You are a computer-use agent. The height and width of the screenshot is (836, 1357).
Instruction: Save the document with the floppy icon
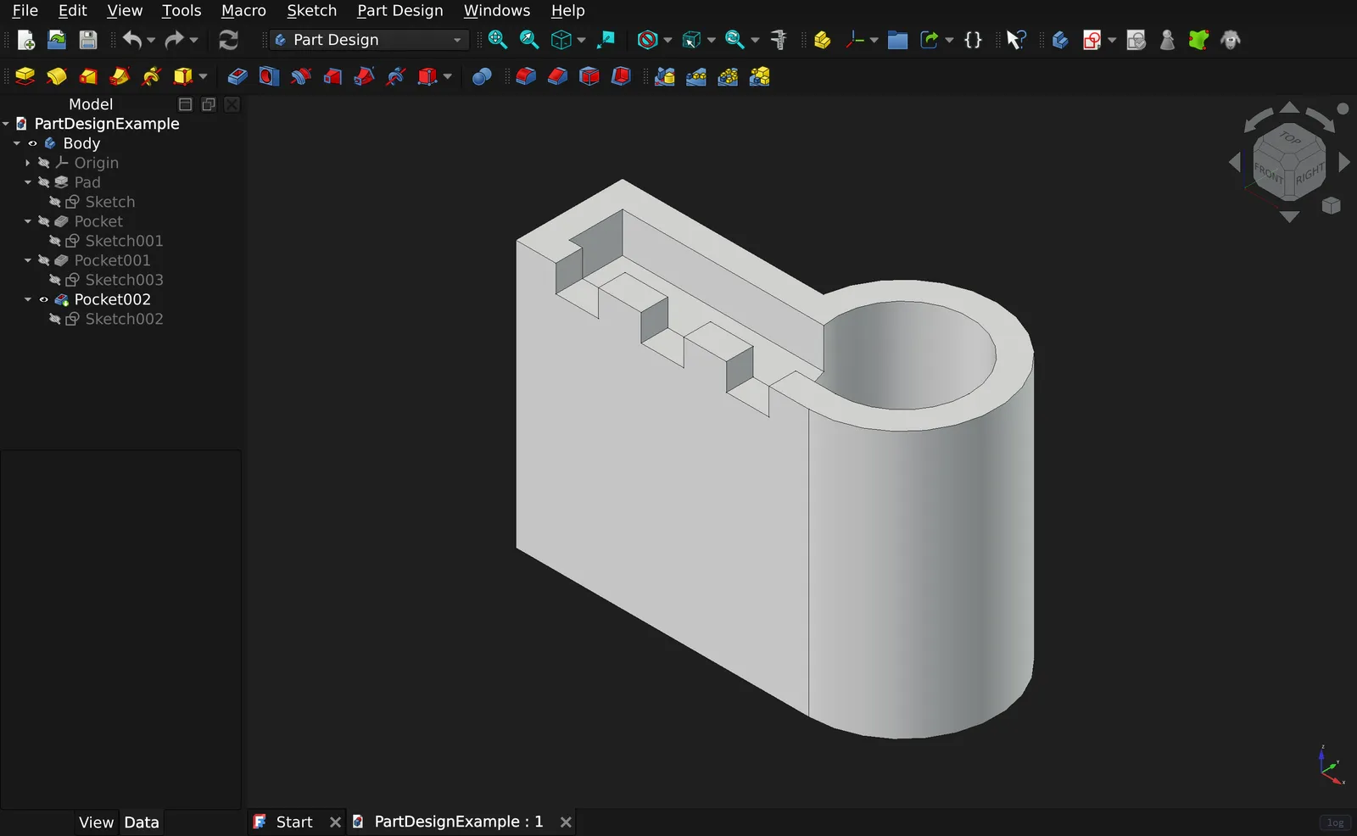coord(88,40)
